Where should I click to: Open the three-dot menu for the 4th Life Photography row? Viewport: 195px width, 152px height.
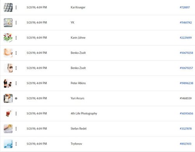(16, 114)
